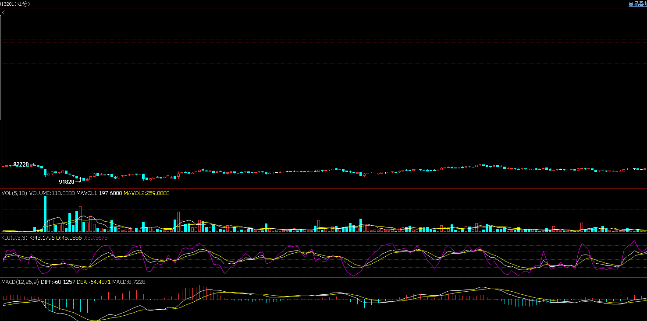Screen dimensions: 647x321
Task: Select the KDJ(9,3,3) indicator label
Action: [x=14, y=238]
